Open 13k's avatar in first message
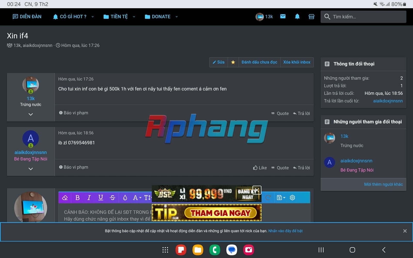Viewport: 413px width, 258px height. tap(31, 85)
